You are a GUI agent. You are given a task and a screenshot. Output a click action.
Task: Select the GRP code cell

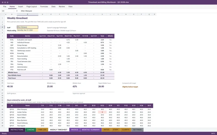(12, 45)
